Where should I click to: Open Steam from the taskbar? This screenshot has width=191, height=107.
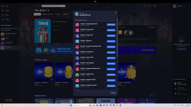114,105
